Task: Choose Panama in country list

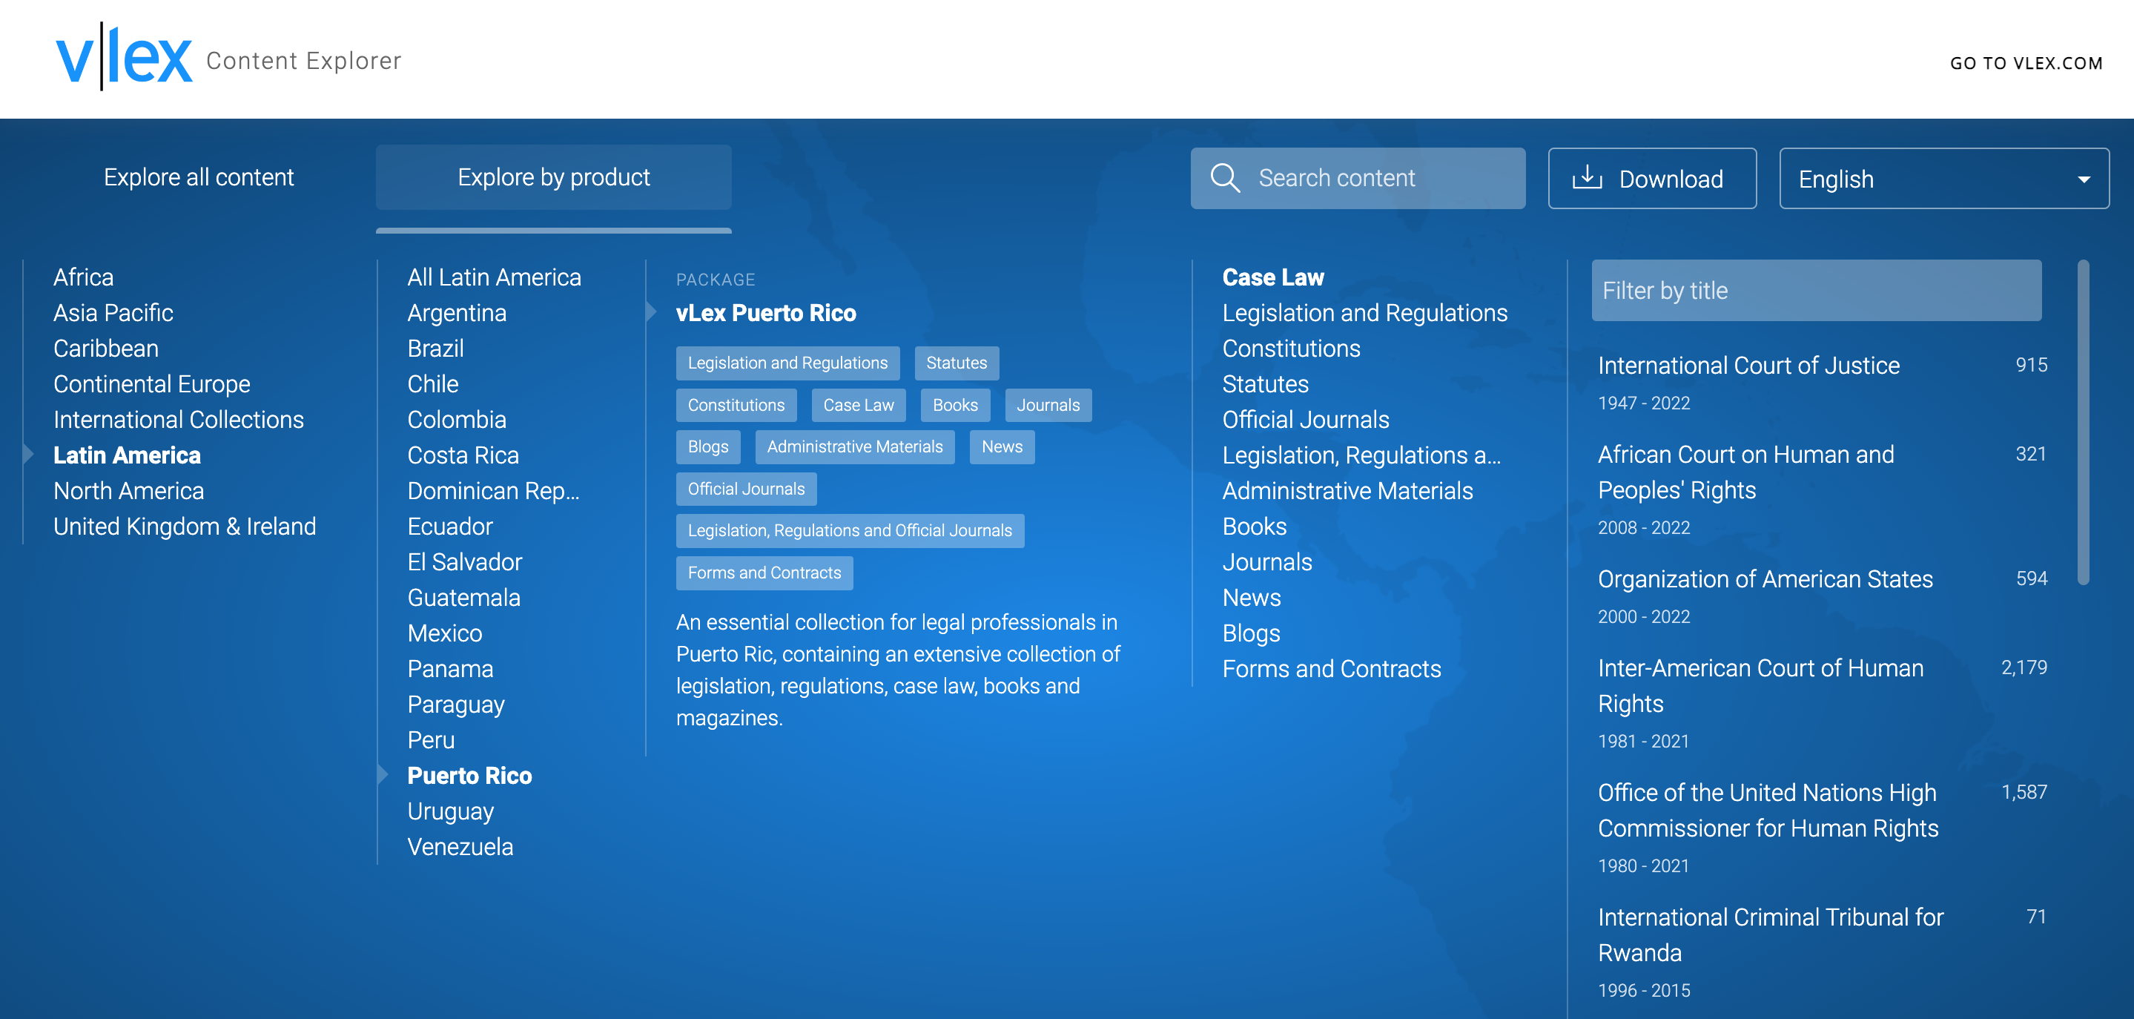Action: point(450,668)
